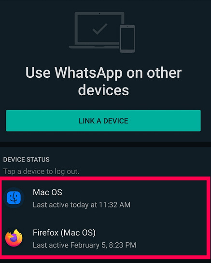Select the Mac OS device name
This screenshot has height=263, width=211.
point(47,192)
